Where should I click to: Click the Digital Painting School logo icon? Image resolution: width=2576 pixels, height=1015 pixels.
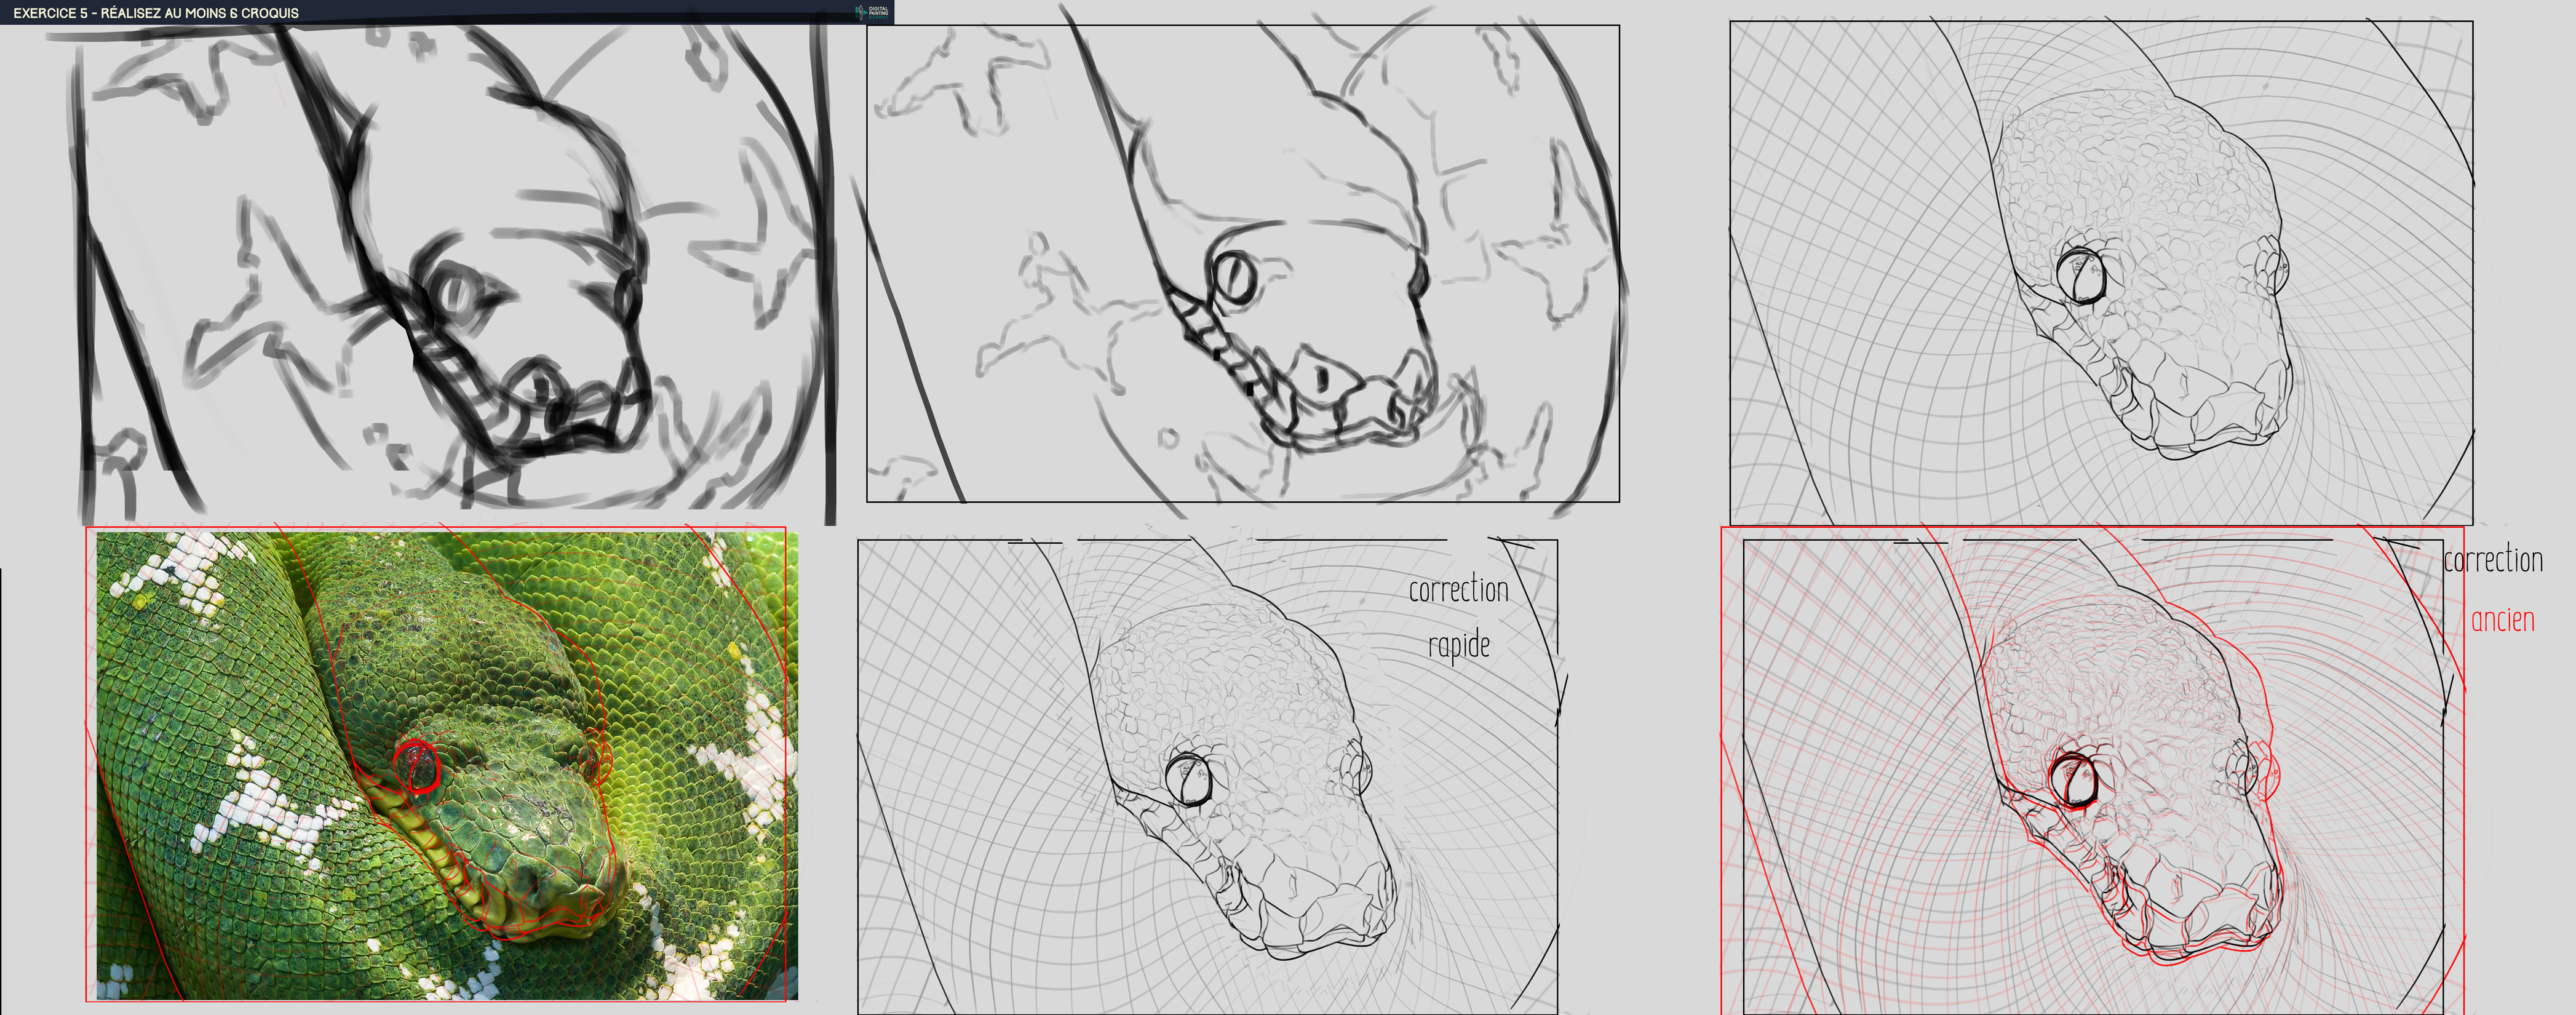(x=859, y=13)
